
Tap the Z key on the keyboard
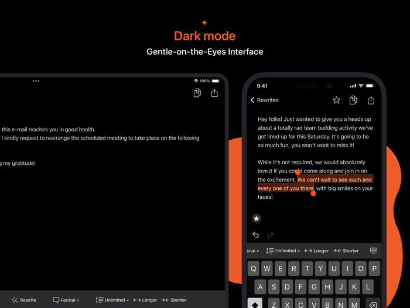tap(274, 303)
